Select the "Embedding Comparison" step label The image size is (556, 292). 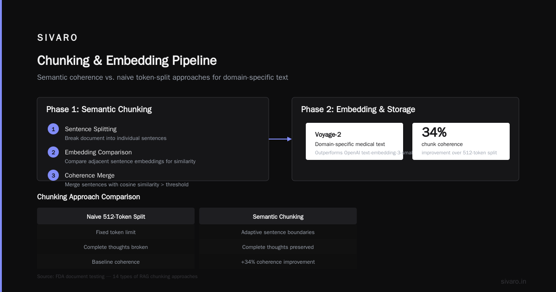(x=98, y=152)
